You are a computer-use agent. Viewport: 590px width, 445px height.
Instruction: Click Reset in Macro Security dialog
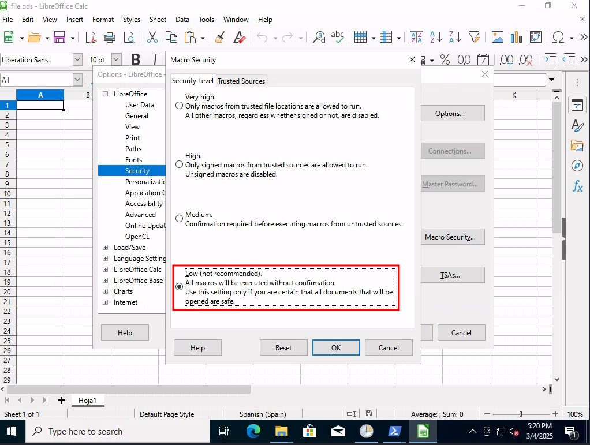[x=283, y=347]
